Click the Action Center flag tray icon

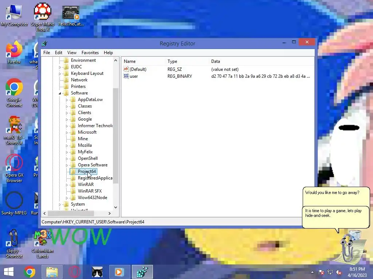(321, 272)
